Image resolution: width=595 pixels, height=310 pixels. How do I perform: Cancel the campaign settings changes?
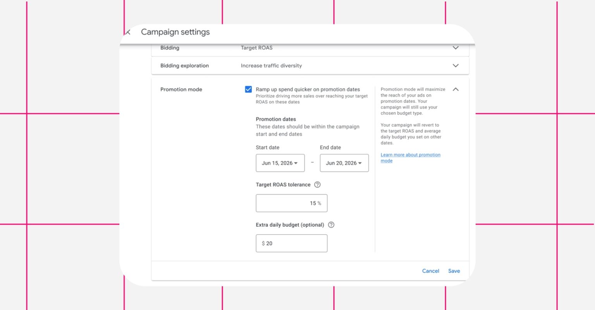pyautogui.click(x=430, y=271)
